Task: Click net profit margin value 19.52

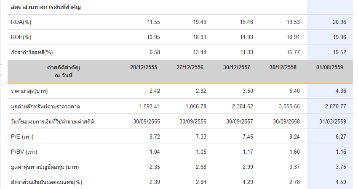Action: [x=339, y=52]
